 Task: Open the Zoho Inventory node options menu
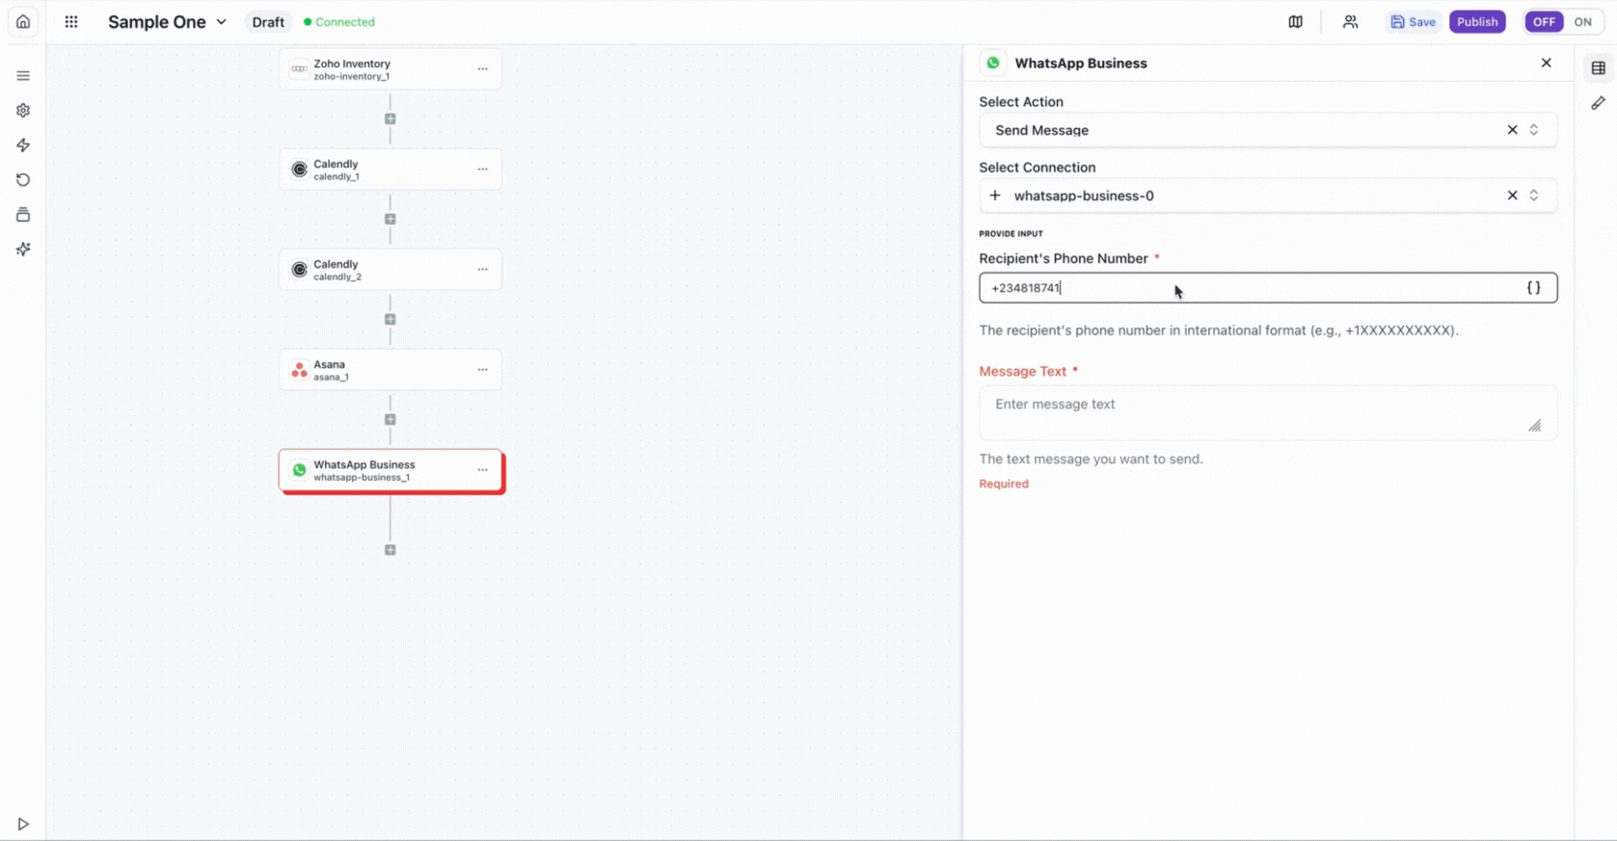[482, 69]
